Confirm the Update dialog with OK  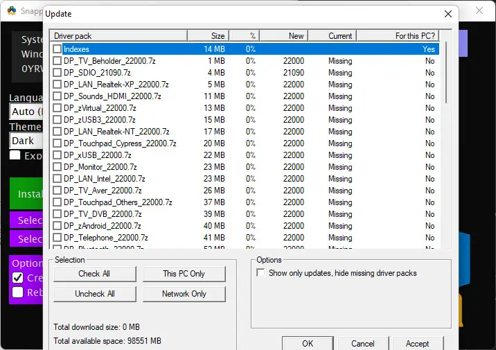[308, 343]
